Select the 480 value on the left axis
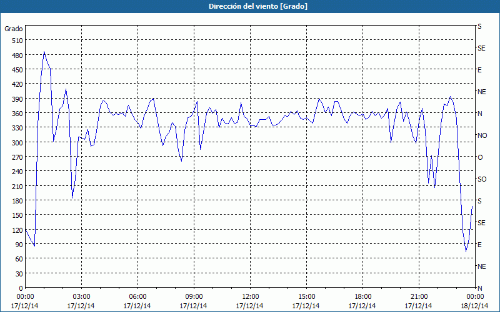Screen dimensions: 500x312 coord(18,56)
